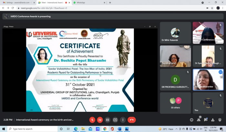Image resolution: width=226 pixels, height=132 pixels.
Task: Expand the 30 others participants tile
Action: click(175, 102)
